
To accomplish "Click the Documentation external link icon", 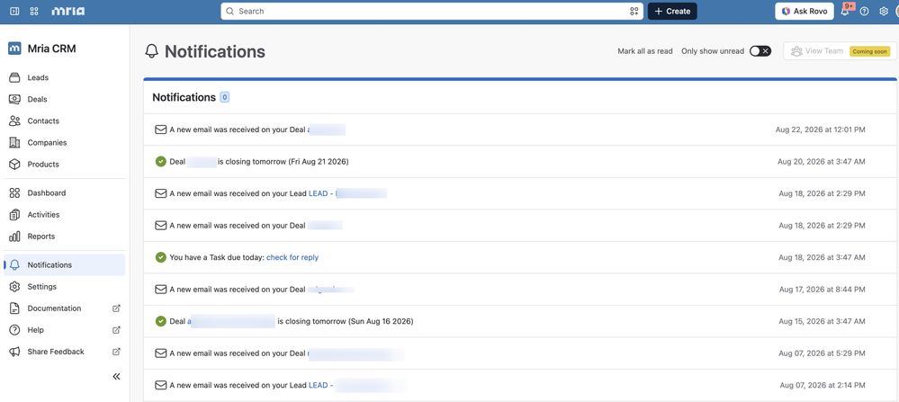I will 116,308.
